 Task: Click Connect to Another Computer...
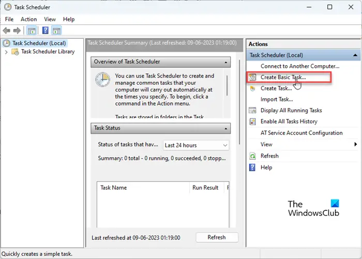(300, 66)
